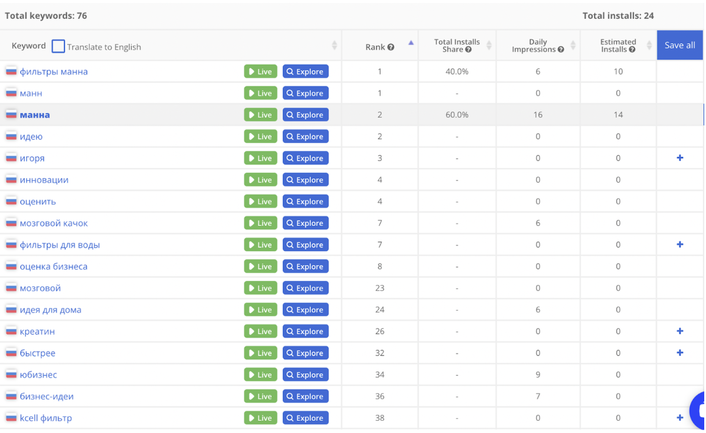Click Live button for манн row
The width and height of the screenshot is (706, 433).
point(261,93)
